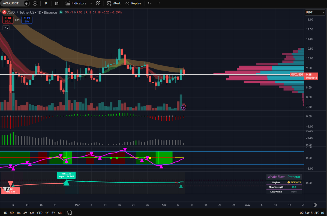
Task: Click the AVAX logo in the legend
Action: (x=4, y=12)
